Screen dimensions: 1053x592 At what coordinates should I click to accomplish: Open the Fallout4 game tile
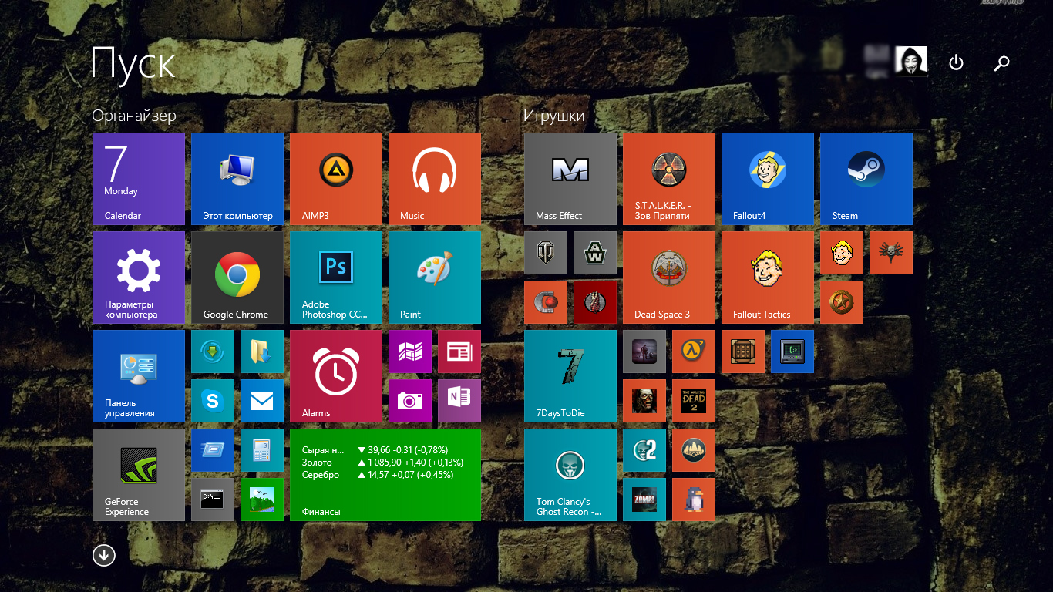coord(767,178)
